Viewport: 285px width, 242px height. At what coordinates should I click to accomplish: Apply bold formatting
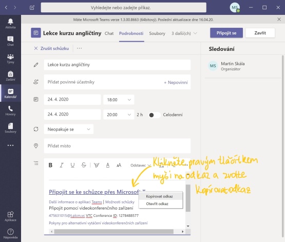coord(50,165)
